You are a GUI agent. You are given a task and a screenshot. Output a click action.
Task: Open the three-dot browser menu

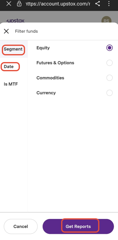tap(109, 4)
